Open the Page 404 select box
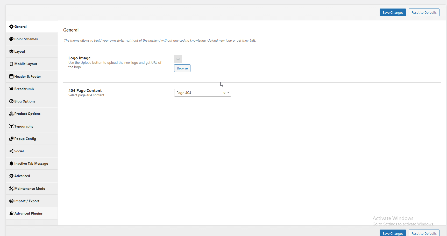 coord(198,93)
